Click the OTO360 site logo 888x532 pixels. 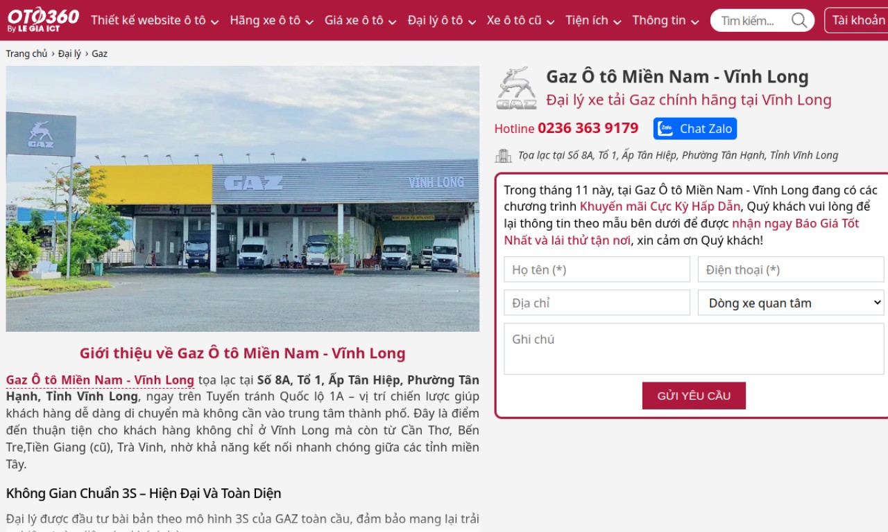(43, 19)
